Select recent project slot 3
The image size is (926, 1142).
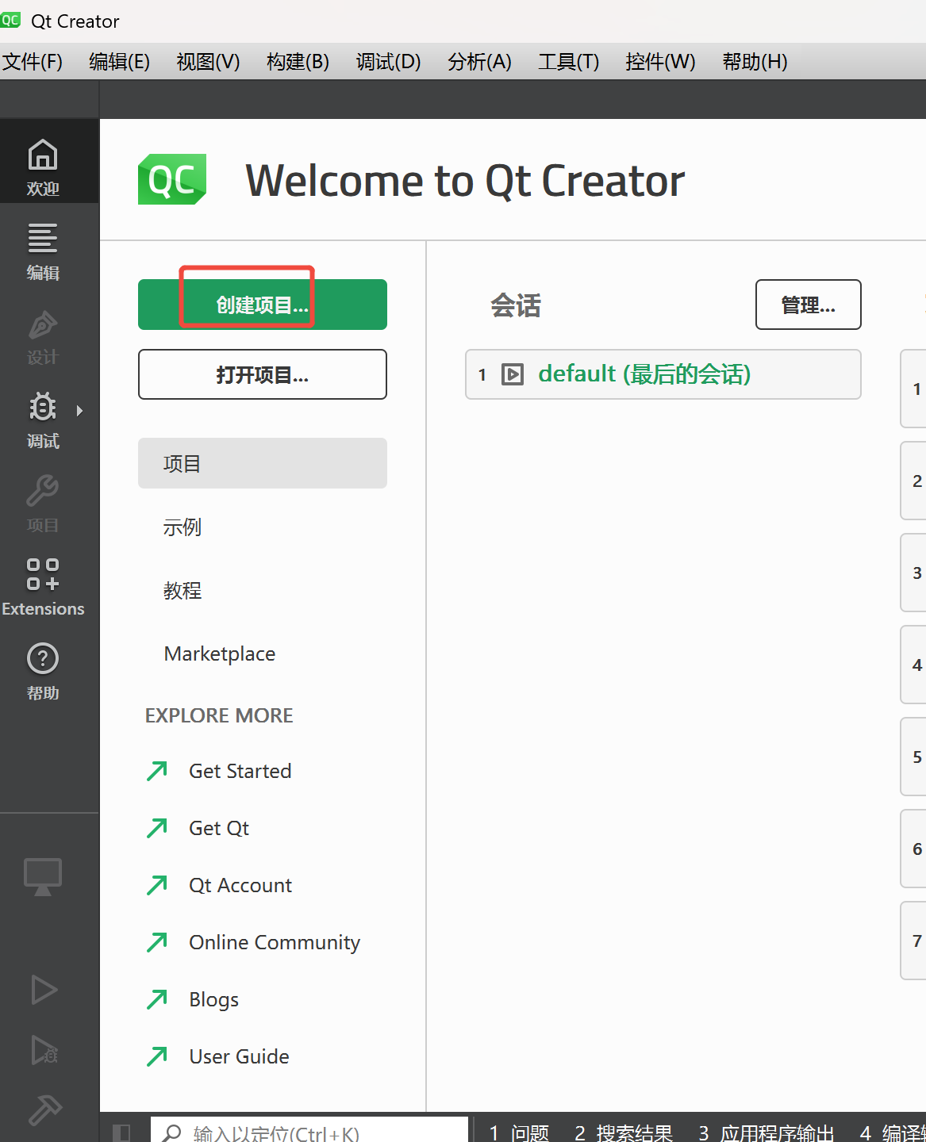(913, 573)
